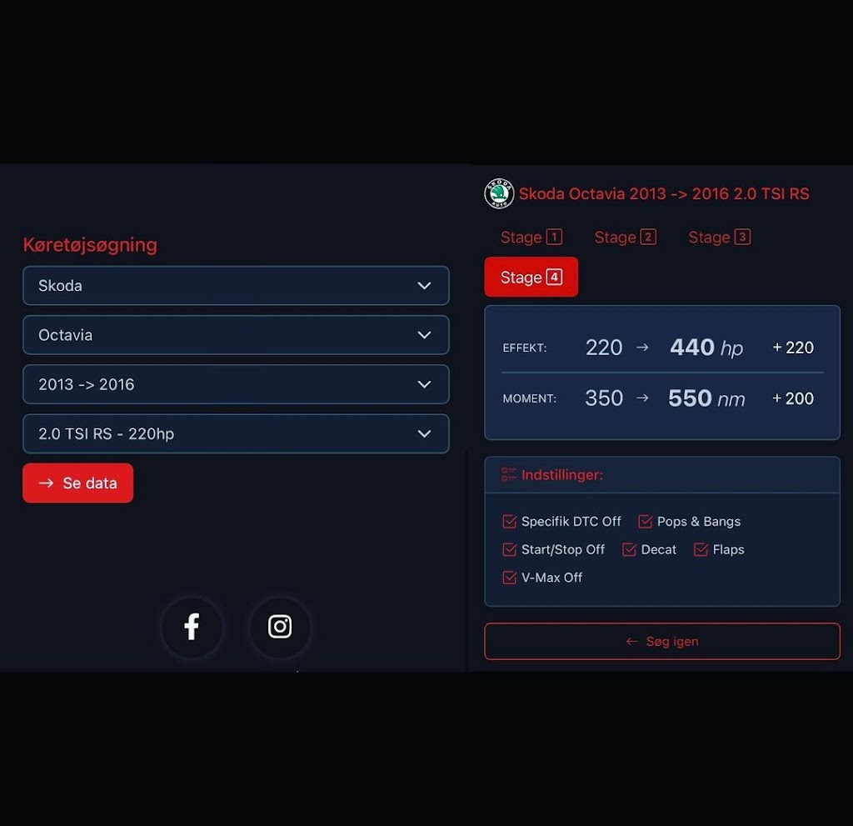Viewport: 853px width, 826px height.
Task: Click the + 200 torque gain value
Action: (793, 398)
